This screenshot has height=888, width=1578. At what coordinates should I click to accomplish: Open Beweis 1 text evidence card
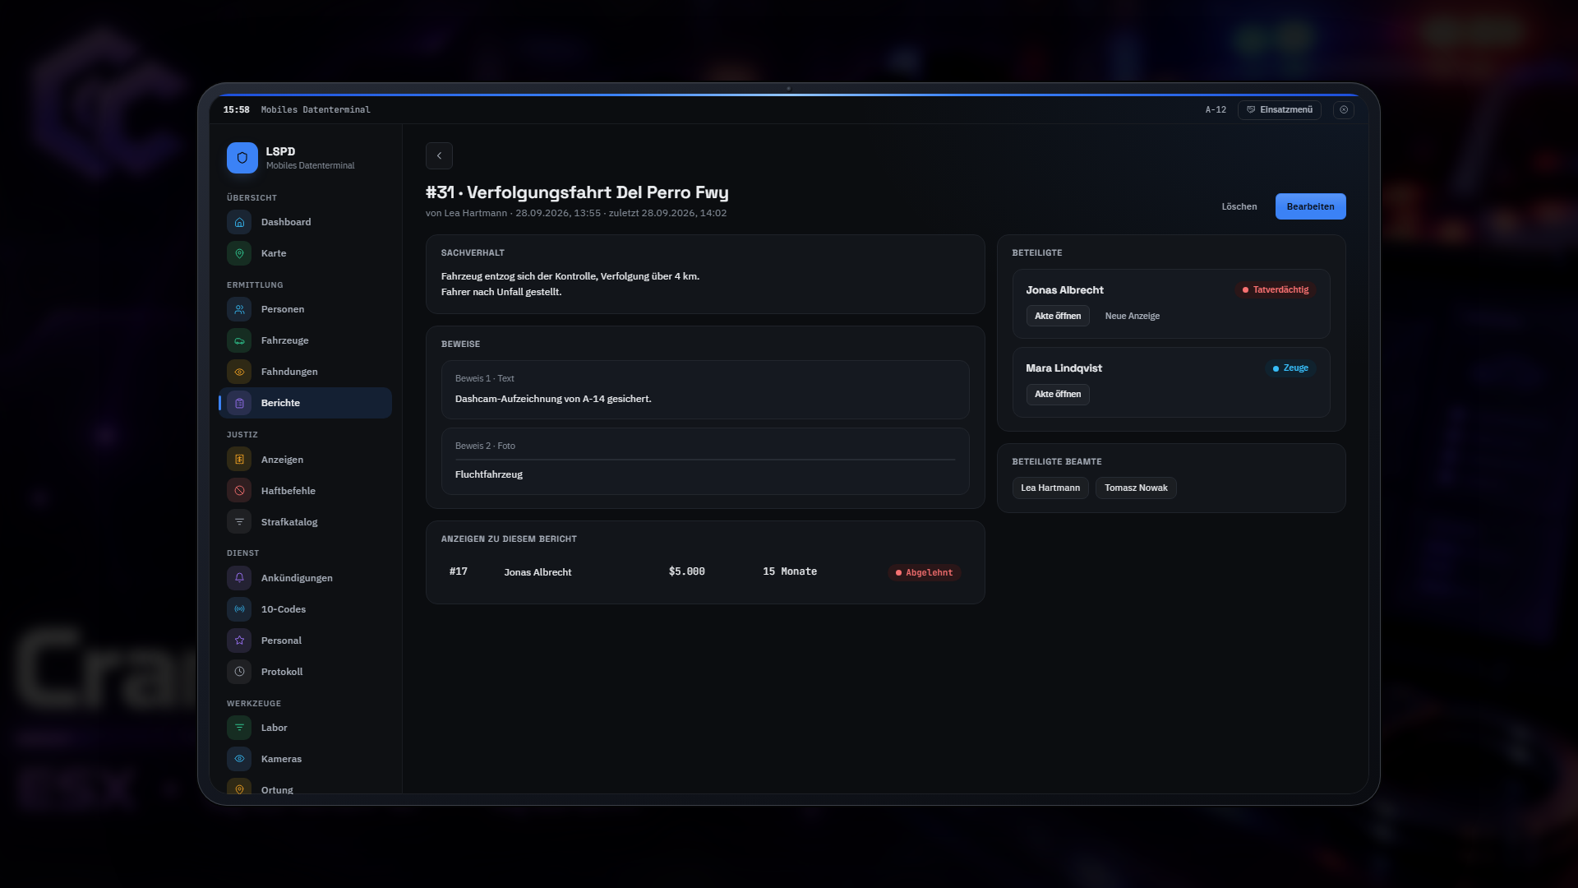[x=705, y=390]
